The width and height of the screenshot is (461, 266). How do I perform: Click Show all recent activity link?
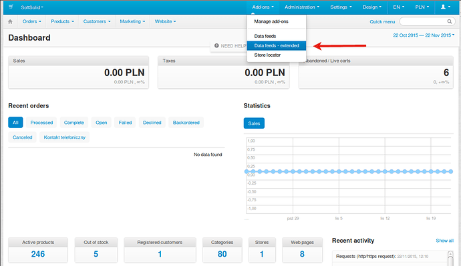coord(444,241)
